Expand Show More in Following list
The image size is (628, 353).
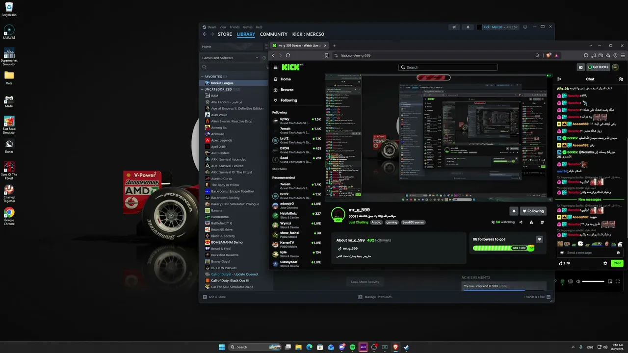coord(280,169)
